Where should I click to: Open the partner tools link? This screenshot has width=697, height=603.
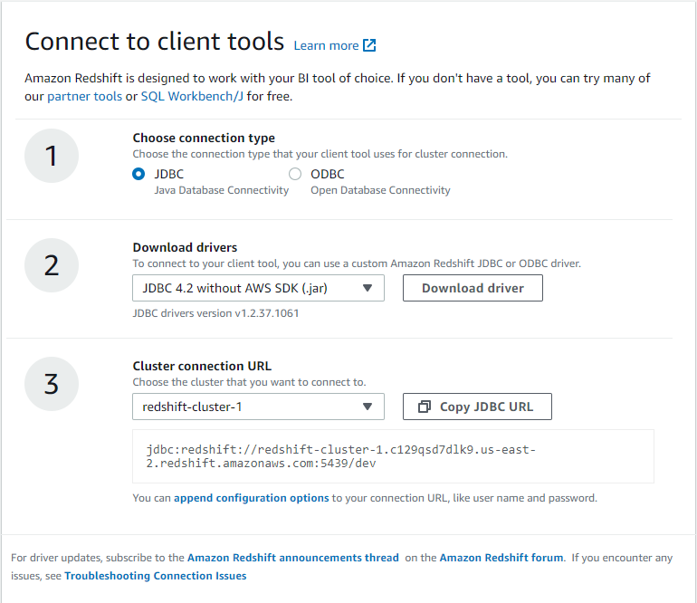(84, 96)
